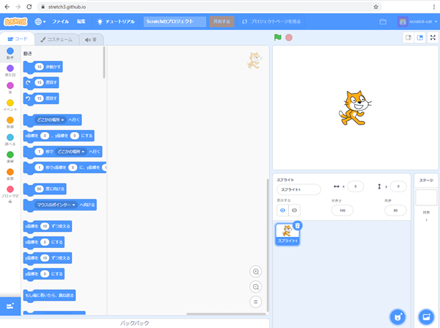Click the green flag to start
Viewport: 440px width, 328px height.
[277, 37]
